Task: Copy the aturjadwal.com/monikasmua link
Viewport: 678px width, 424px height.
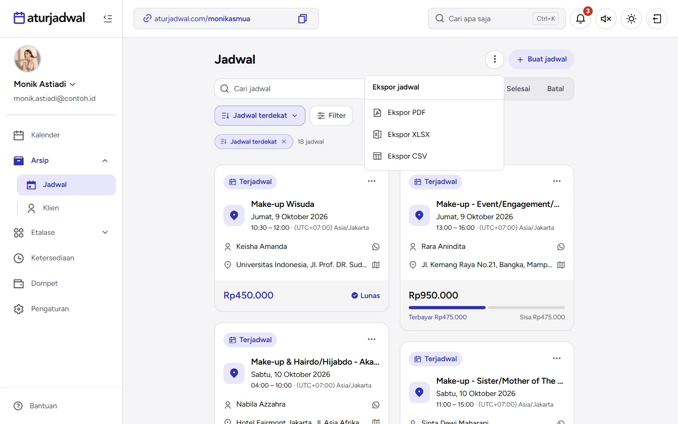Action: coord(302,19)
